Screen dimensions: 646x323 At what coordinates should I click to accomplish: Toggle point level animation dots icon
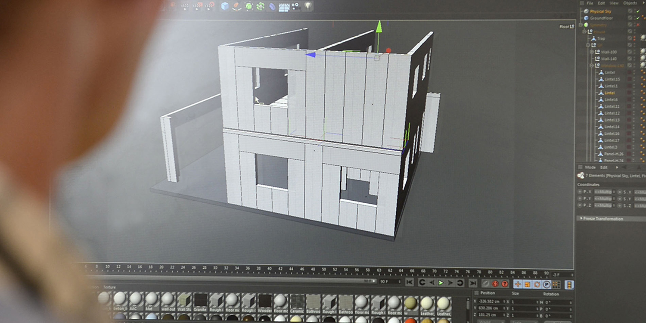coord(556,284)
